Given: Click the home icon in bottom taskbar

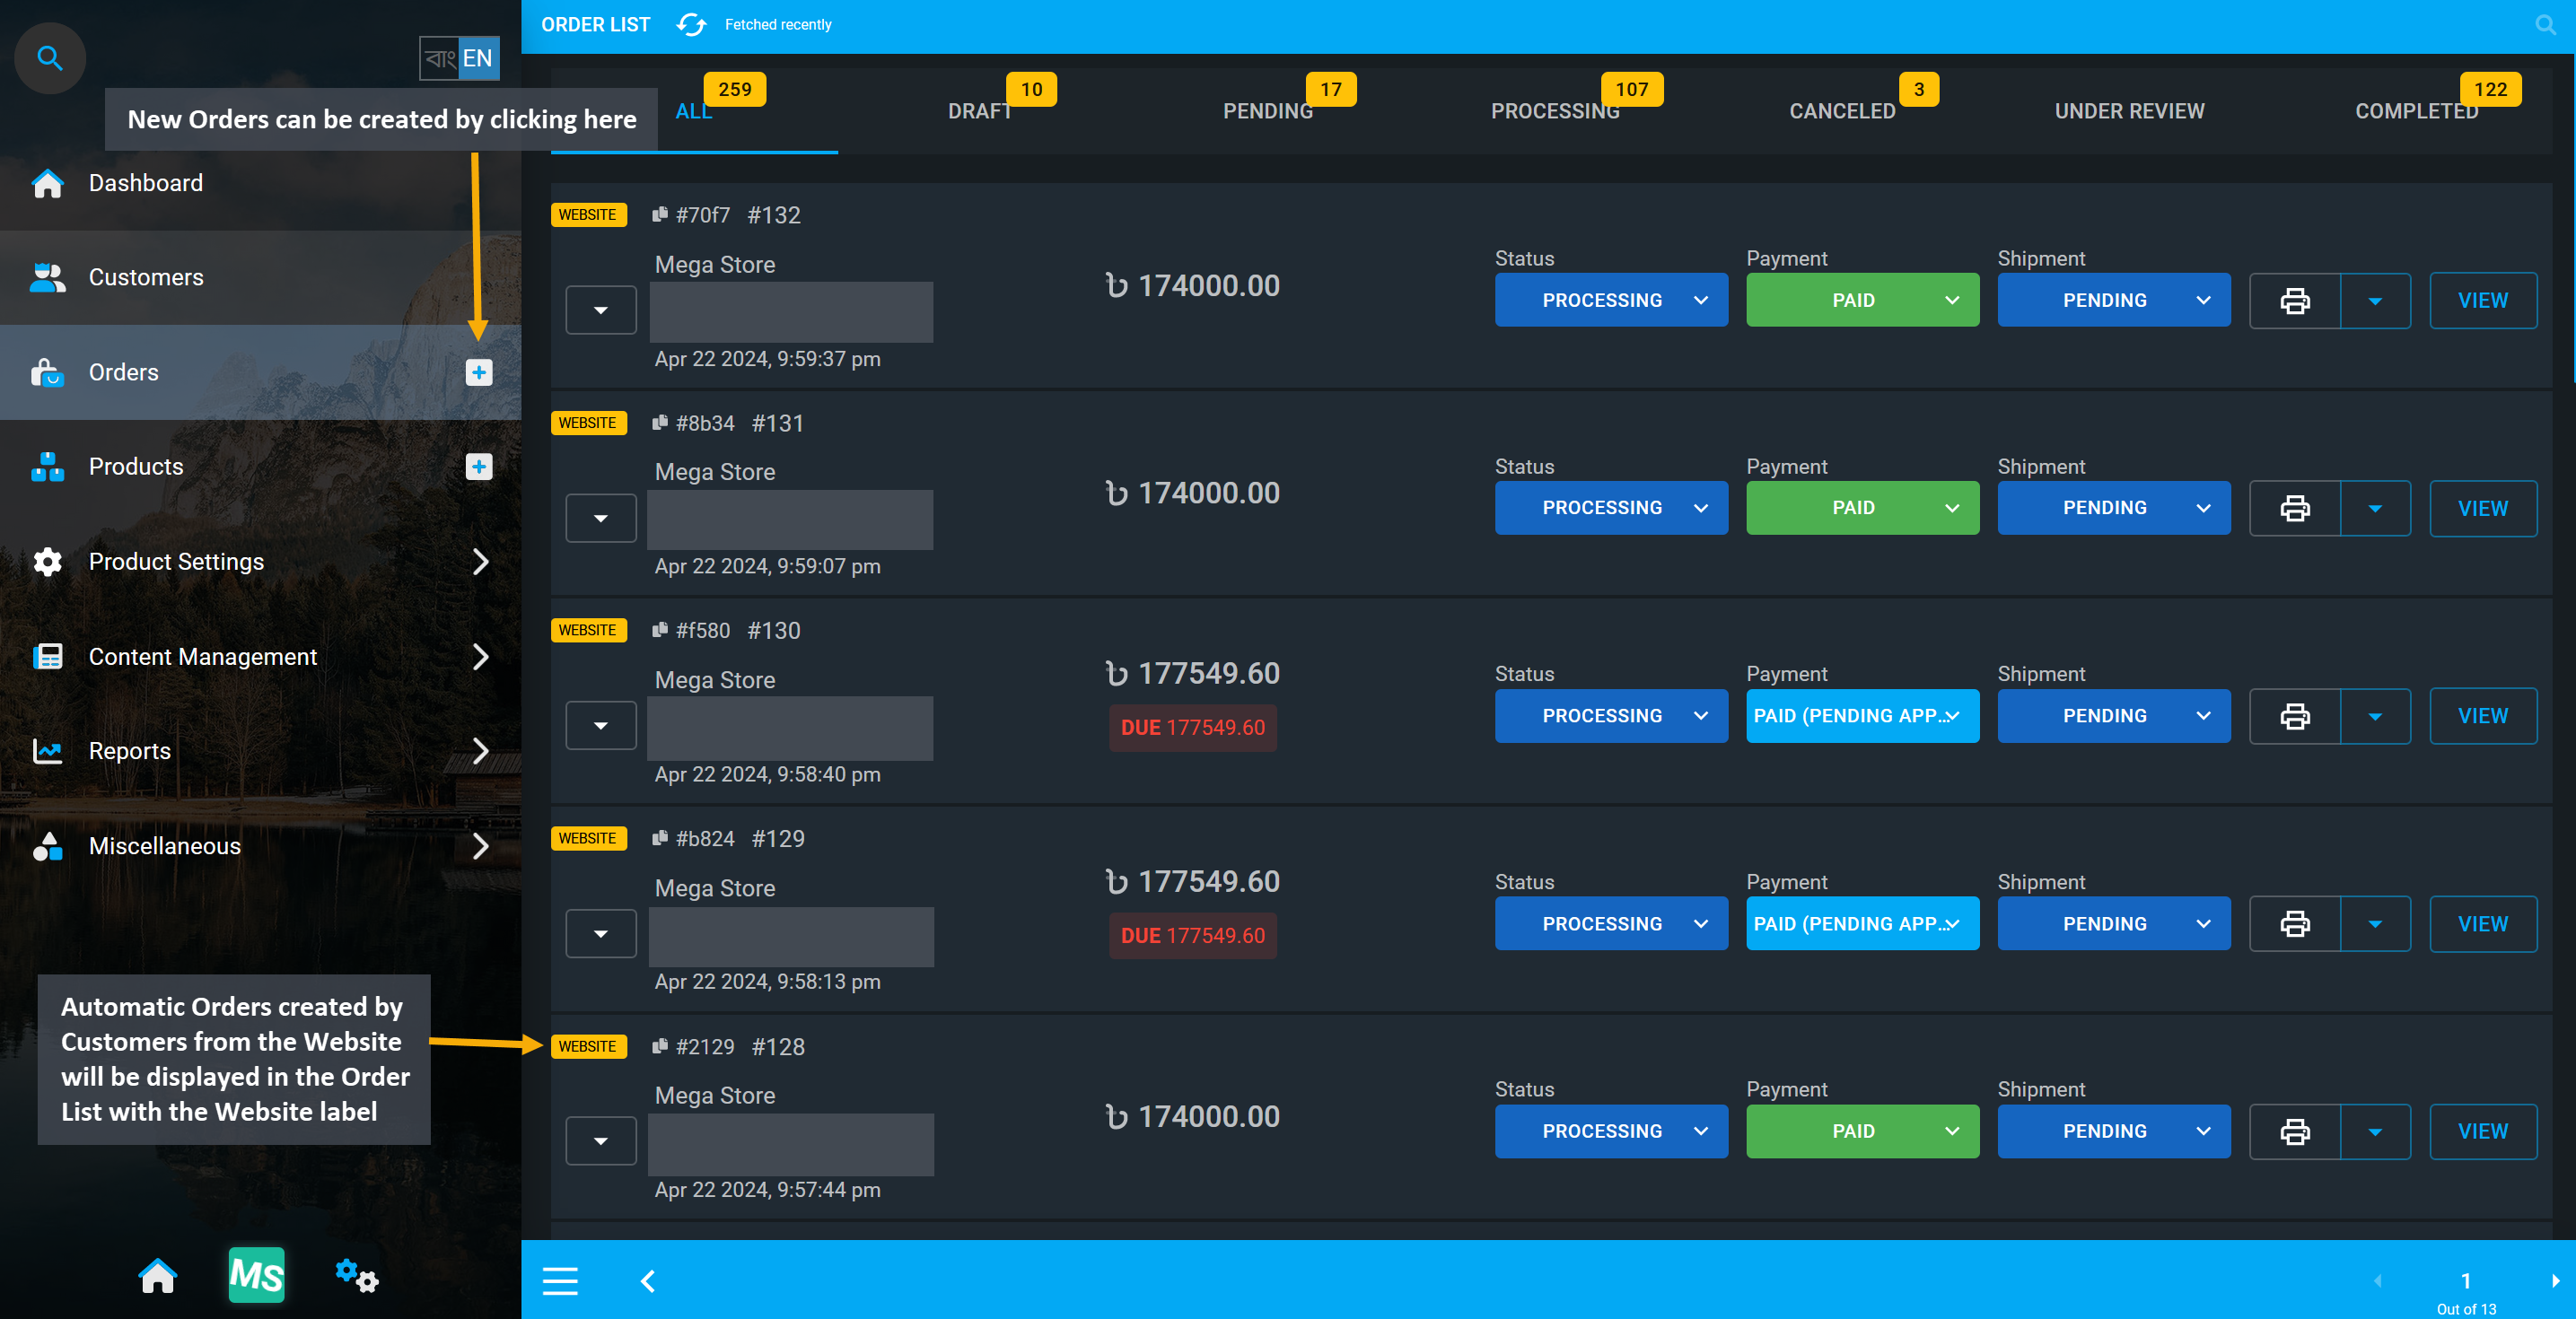Looking at the screenshot, I should pyautogui.click(x=156, y=1275).
